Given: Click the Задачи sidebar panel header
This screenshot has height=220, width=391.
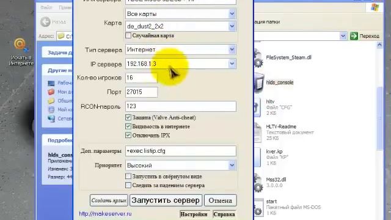Looking at the screenshot, I should 57,53.
